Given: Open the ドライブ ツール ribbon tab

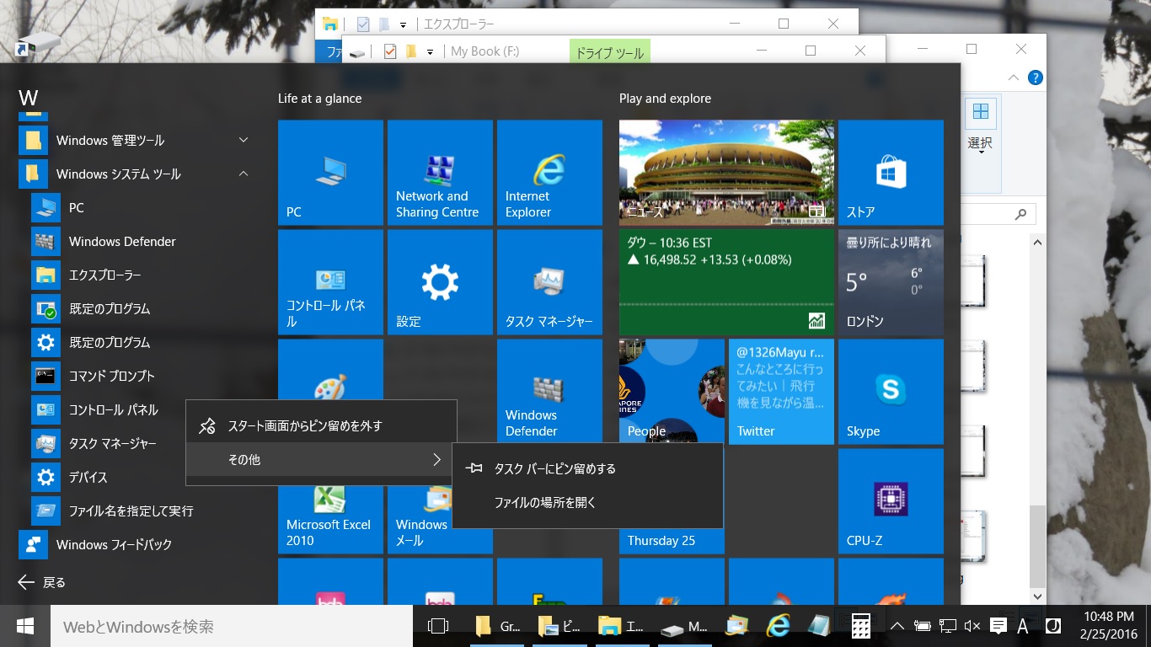Looking at the screenshot, I should [x=610, y=53].
